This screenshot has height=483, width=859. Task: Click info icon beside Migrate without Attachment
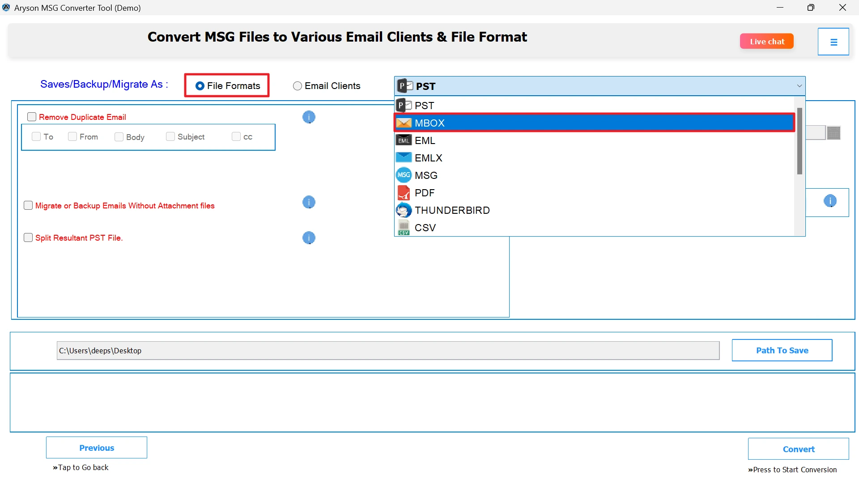coord(309,202)
